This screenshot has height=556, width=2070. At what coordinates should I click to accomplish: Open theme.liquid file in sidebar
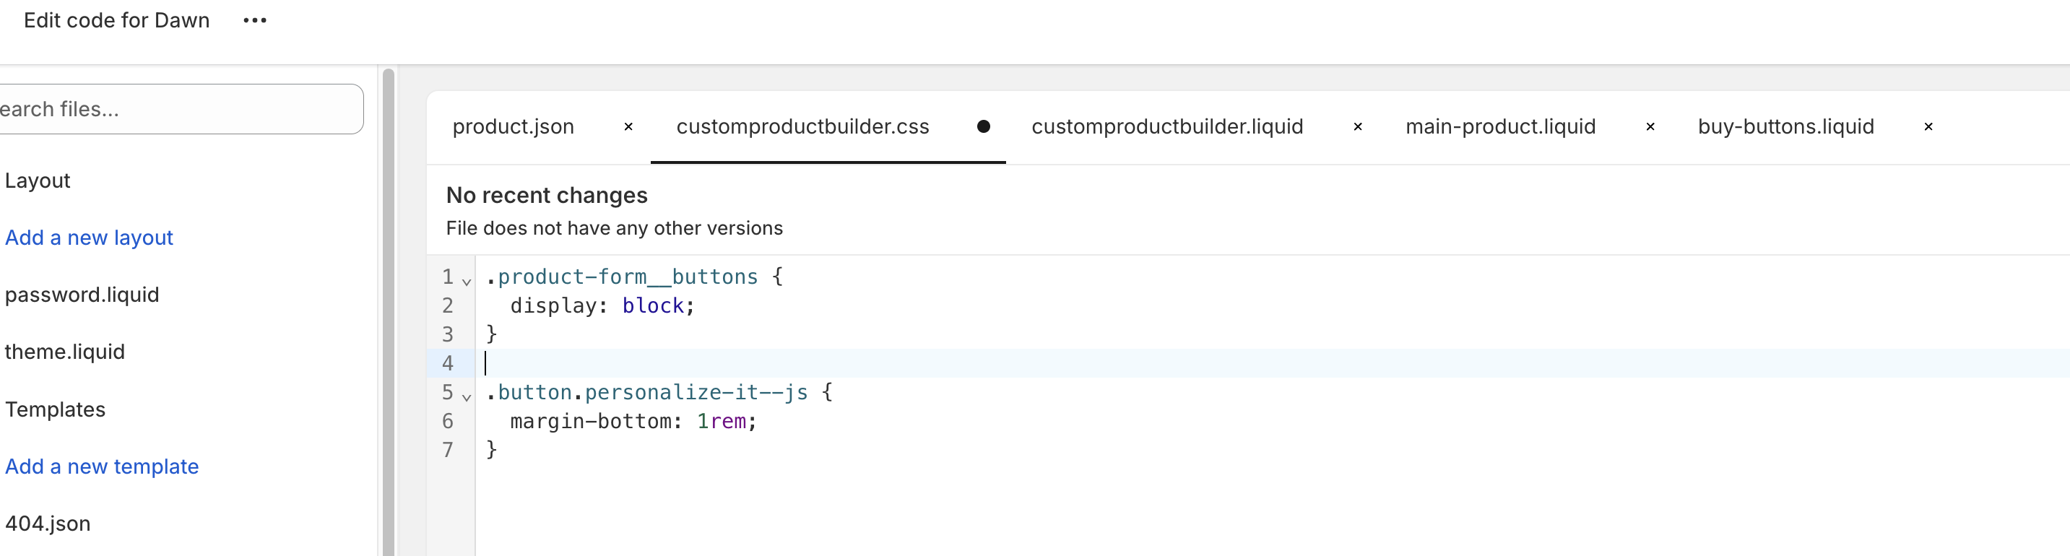coord(65,352)
